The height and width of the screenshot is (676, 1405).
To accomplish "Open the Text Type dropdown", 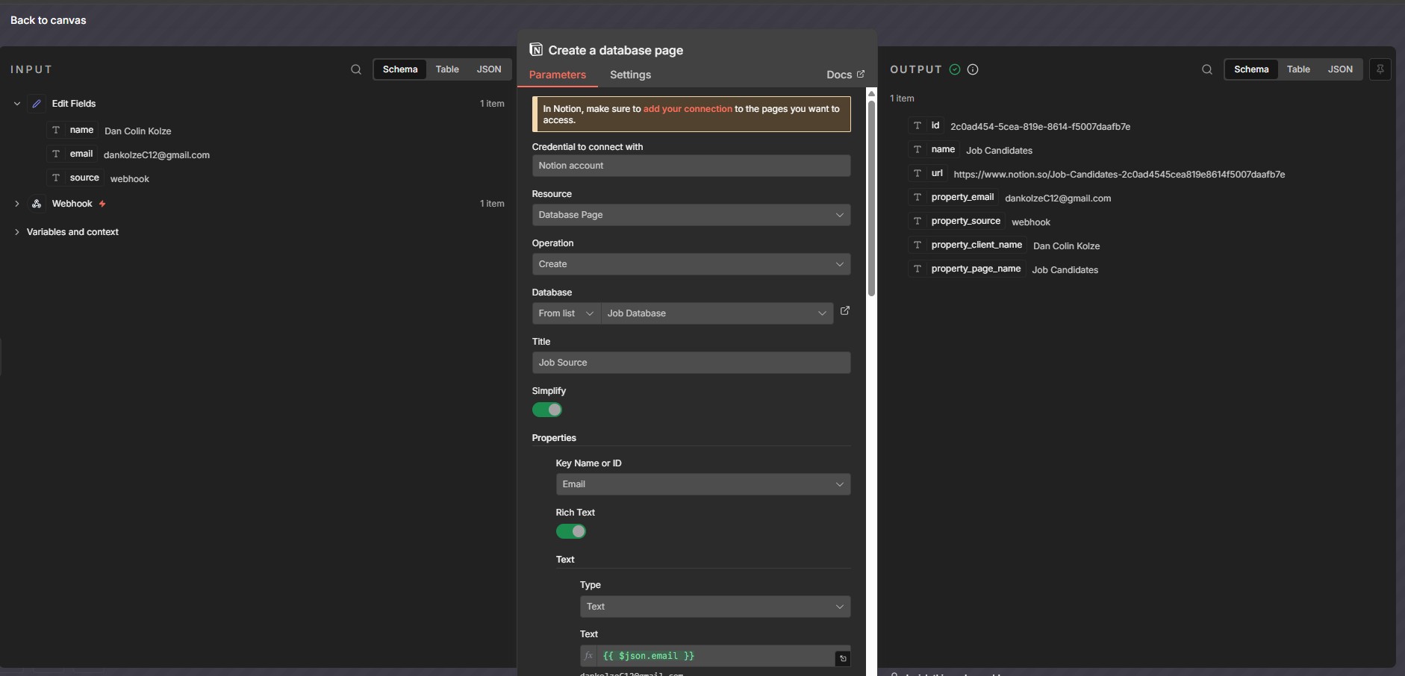I will 715,607.
